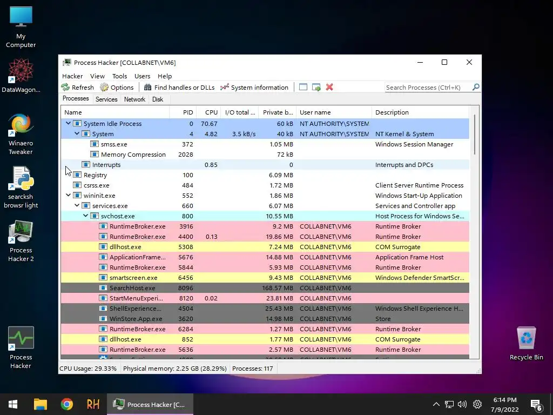The height and width of the screenshot is (415, 553).
Task: Click the Refresh toolbar button
Action: (78, 87)
